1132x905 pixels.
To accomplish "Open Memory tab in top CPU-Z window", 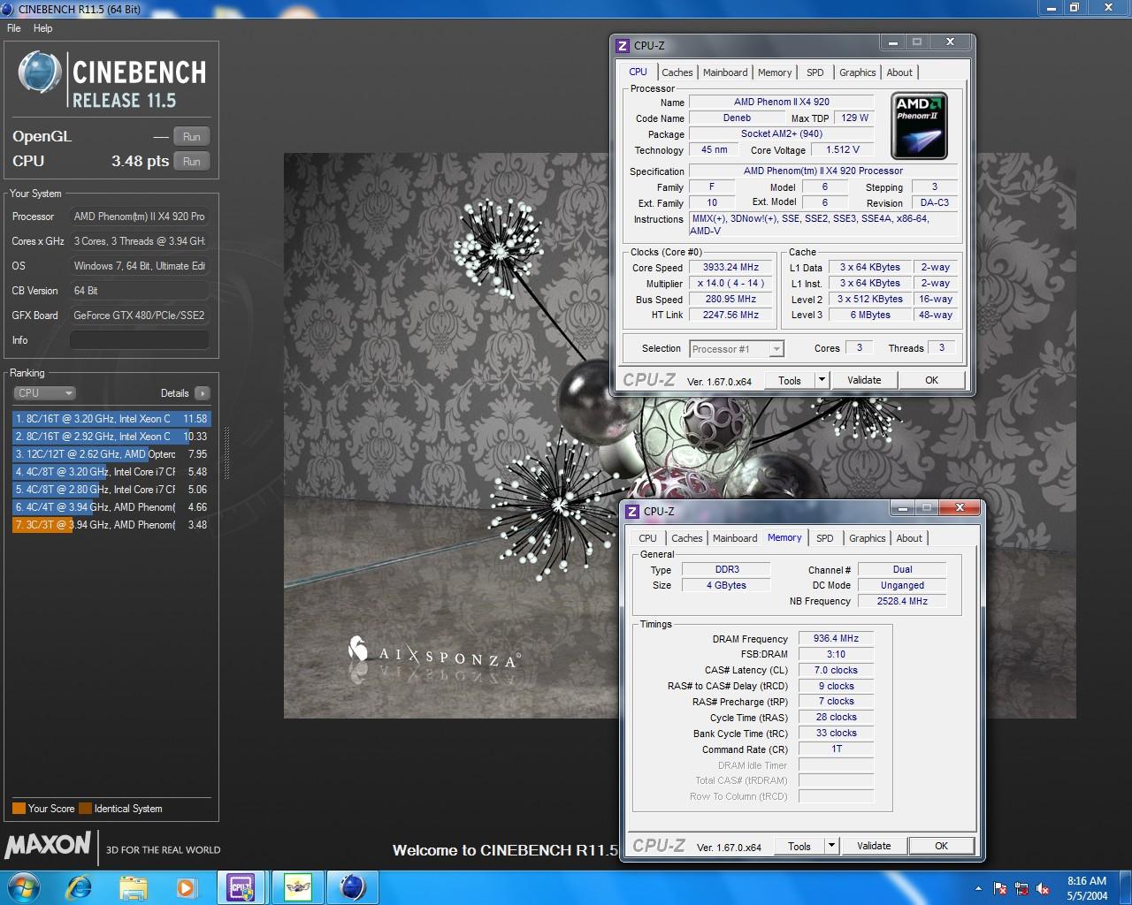I will click(x=775, y=72).
